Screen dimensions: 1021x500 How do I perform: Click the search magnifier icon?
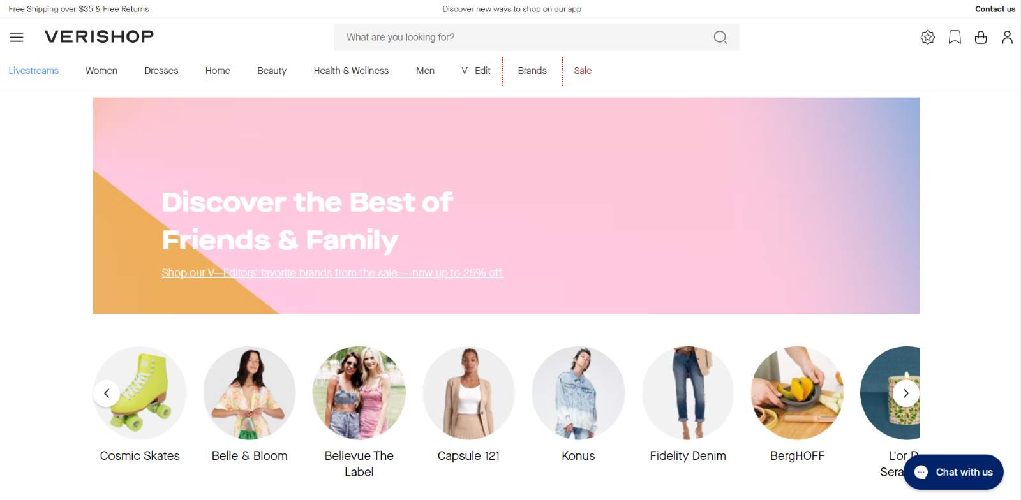pyautogui.click(x=720, y=38)
